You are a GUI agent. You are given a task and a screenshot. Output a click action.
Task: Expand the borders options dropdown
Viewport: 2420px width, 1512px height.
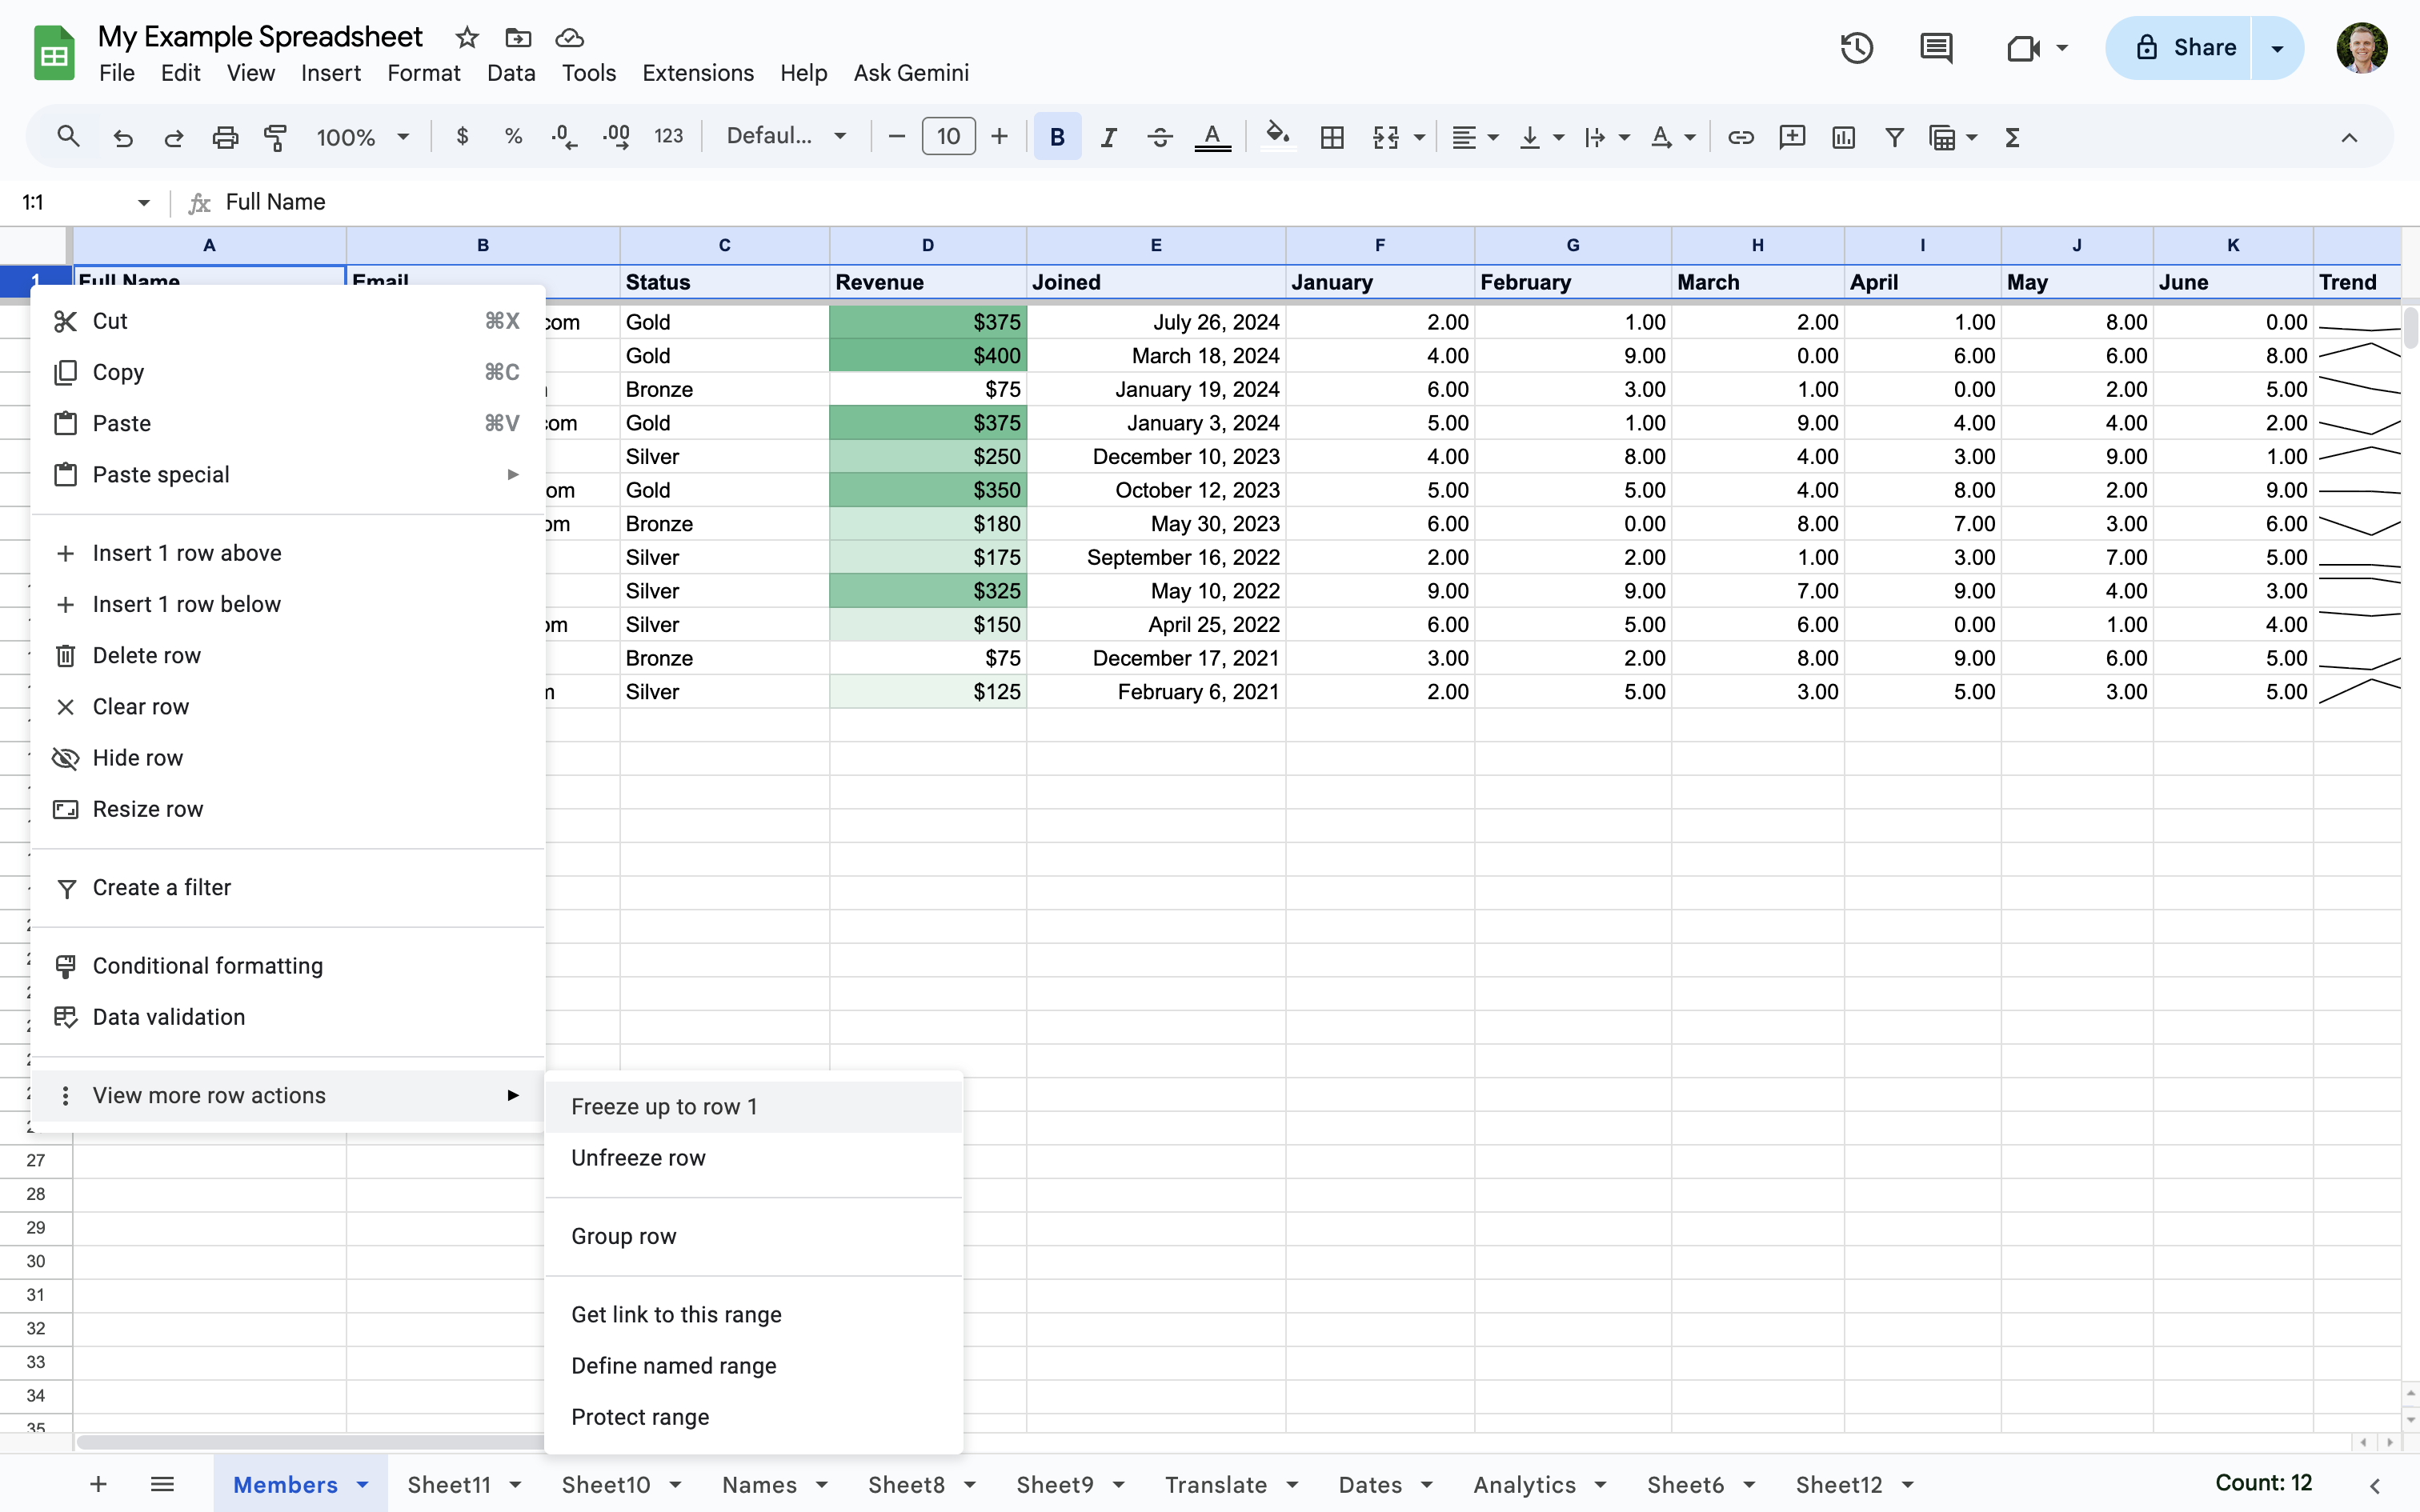point(1332,137)
